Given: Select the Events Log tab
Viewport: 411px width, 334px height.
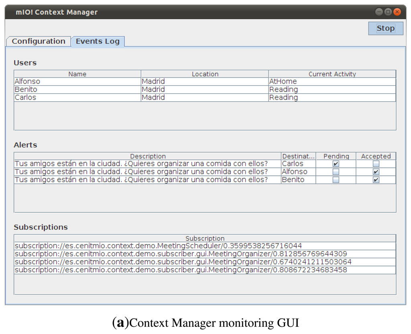Looking at the screenshot, I should click(x=98, y=41).
